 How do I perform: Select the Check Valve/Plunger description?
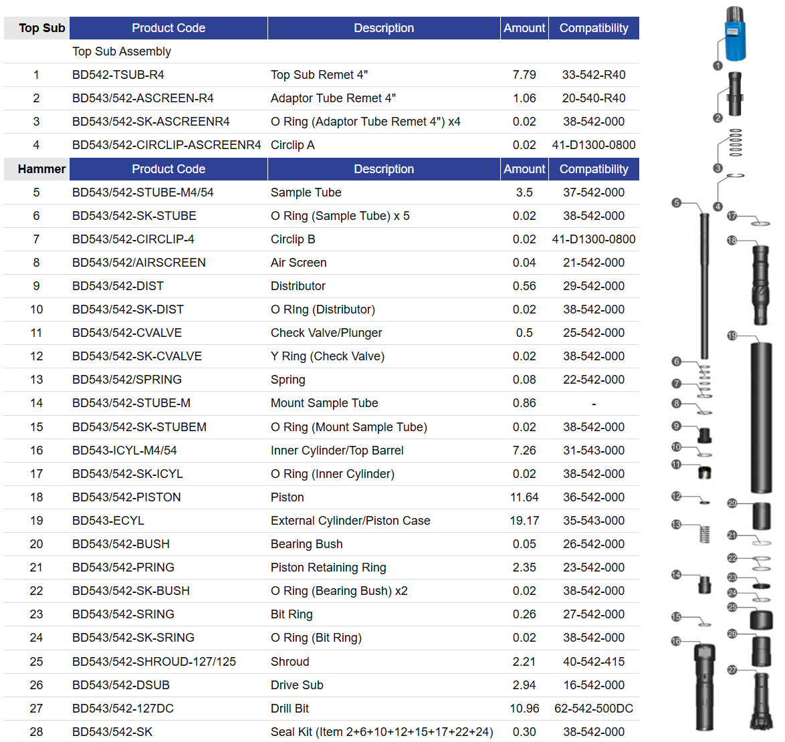(x=326, y=333)
